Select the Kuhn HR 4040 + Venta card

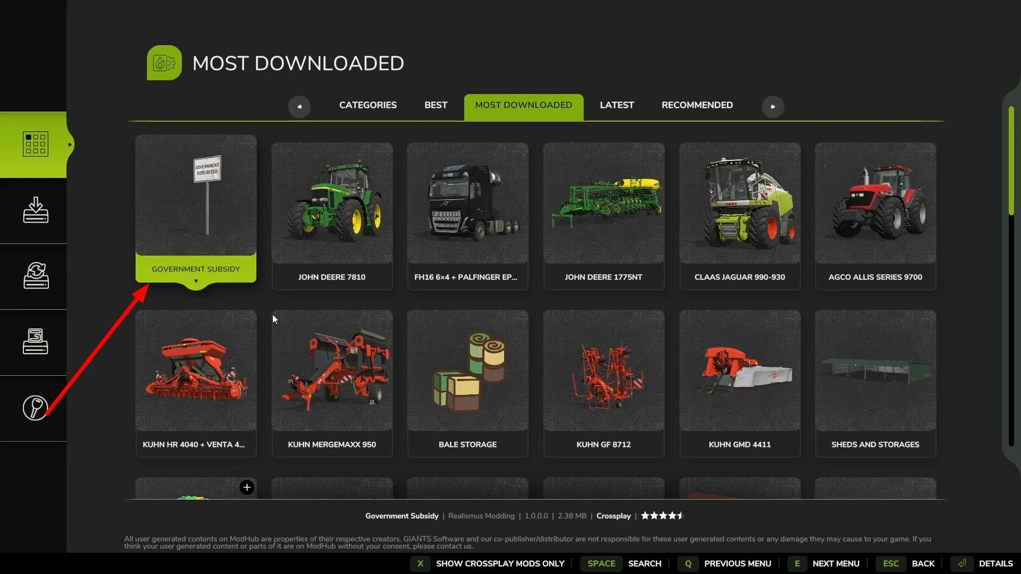[x=196, y=383]
